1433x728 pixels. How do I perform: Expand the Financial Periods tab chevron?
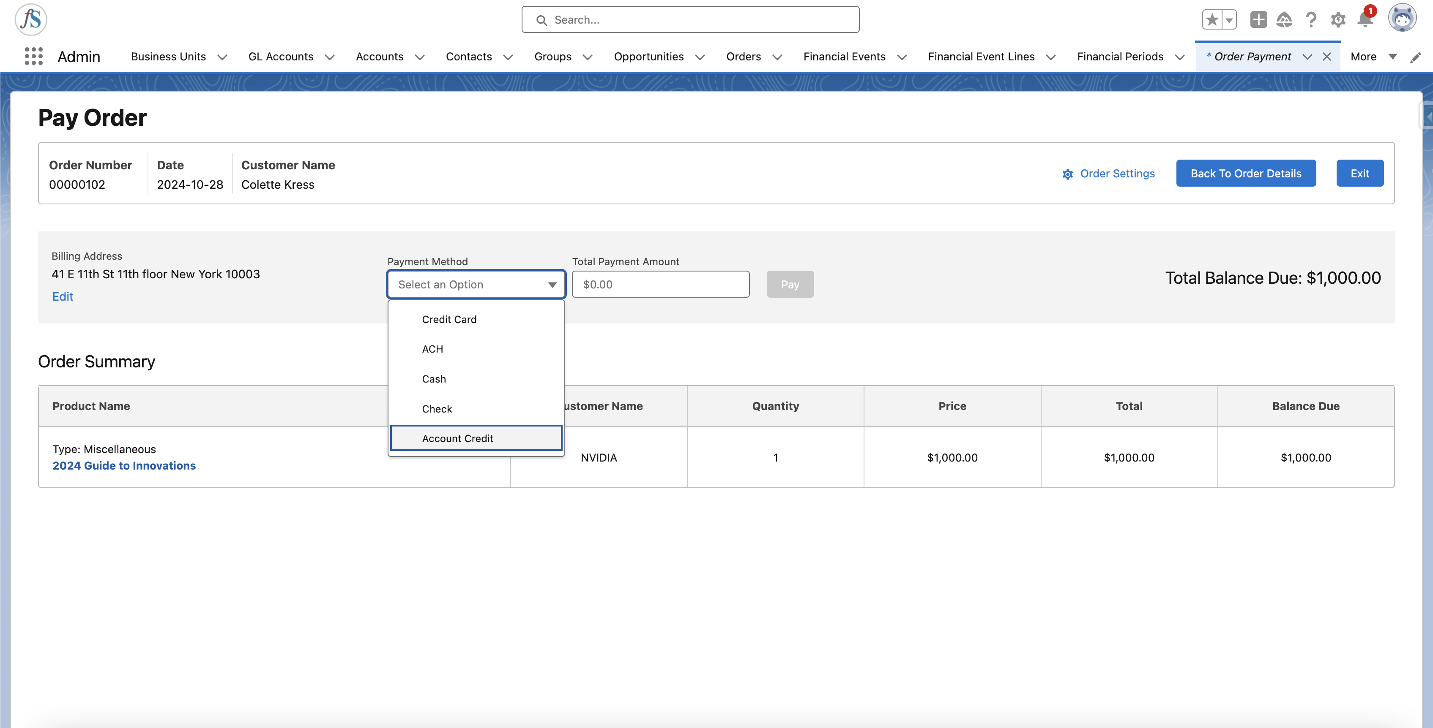pyautogui.click(x=1179, y=57)
